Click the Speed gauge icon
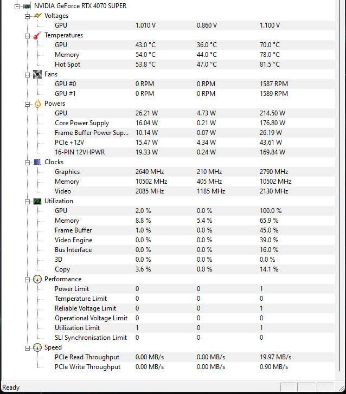The height and width of the screenshot is (394, 346). tap(37, 347)
